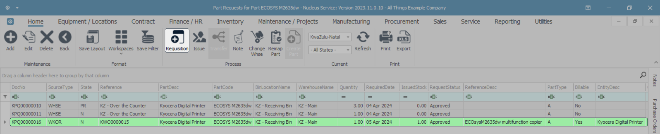
Task: Open the Procurement tab
Action: 401,21
